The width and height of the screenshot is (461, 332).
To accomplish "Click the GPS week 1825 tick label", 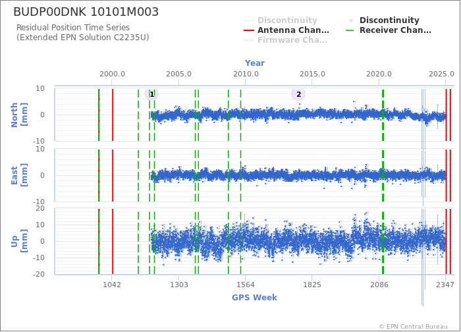I will pos(312,285).
